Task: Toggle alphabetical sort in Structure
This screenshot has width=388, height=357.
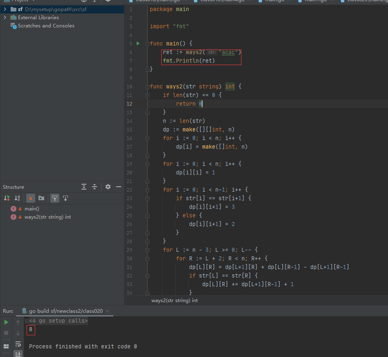Action: [17, 198]
